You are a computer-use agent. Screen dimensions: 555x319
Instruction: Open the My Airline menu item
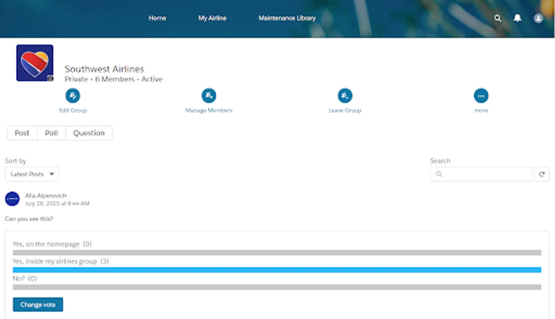tap(212, 18)
